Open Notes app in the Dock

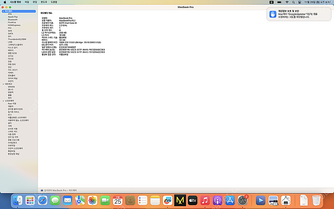[155, 201]
